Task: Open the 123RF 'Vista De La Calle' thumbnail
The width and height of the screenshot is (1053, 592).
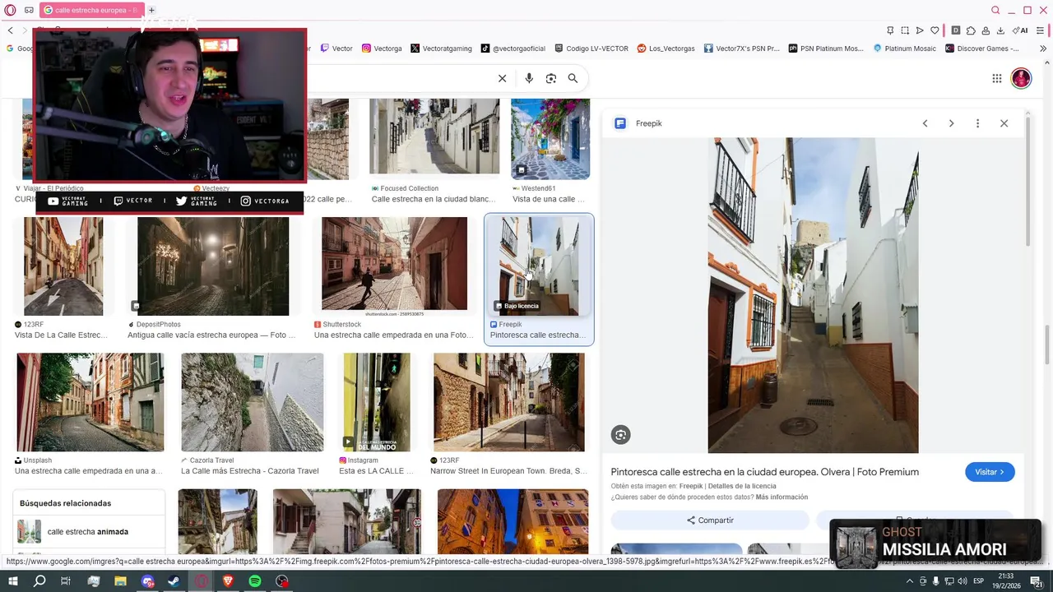Action: 63,266
